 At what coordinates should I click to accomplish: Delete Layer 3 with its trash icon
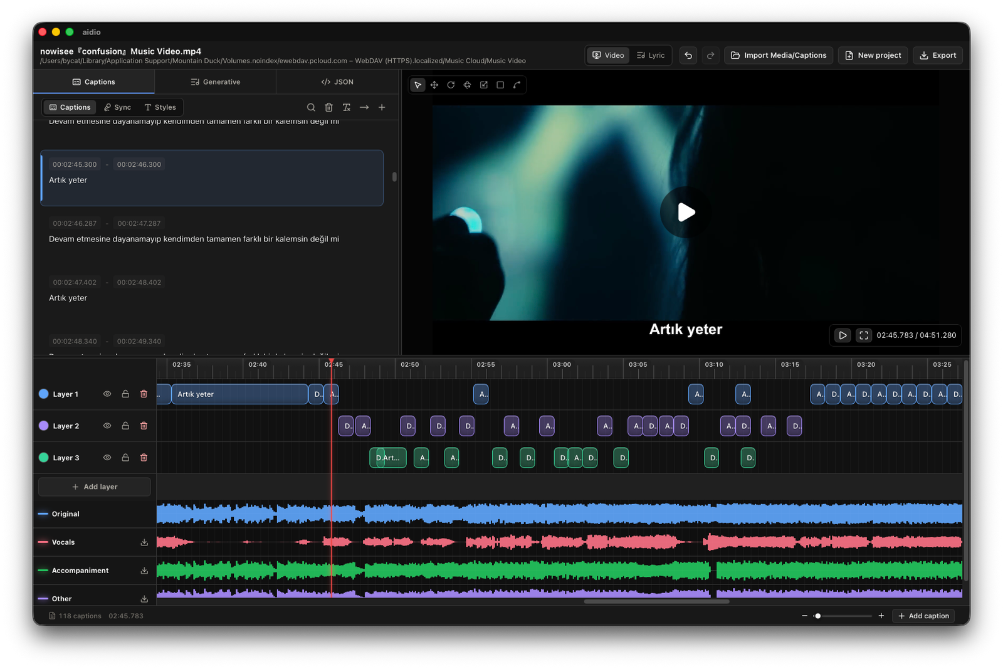click(x=144, y=458)
